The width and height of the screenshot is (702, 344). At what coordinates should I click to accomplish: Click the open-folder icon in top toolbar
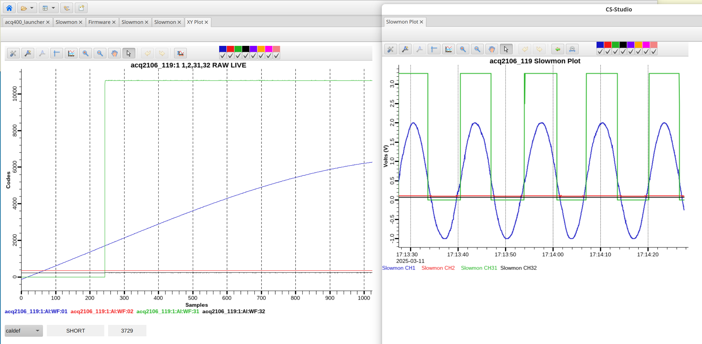point(24,8)
